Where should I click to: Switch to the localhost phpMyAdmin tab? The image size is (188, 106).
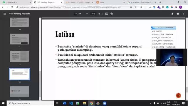pyautogui.click(x=79, y=2)
